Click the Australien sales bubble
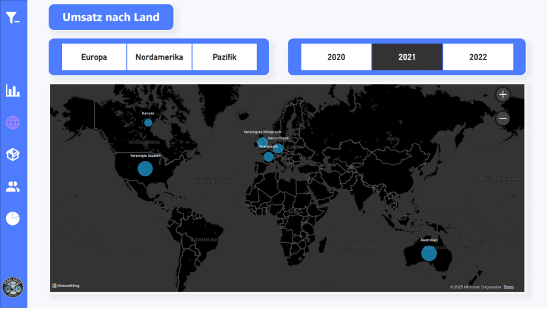This screenshot has height=312, width=547. pyautogui.click(x=429, y=253)
